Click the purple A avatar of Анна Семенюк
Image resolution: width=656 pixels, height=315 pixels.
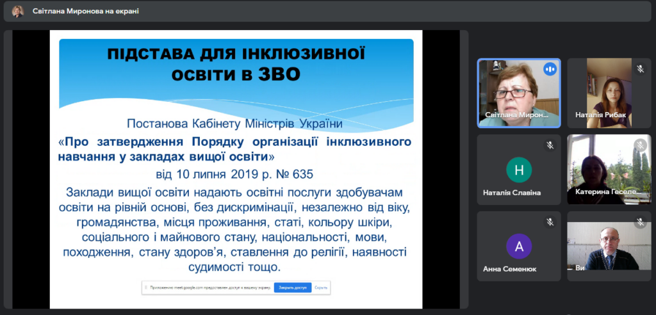click(x=519, y=246)
